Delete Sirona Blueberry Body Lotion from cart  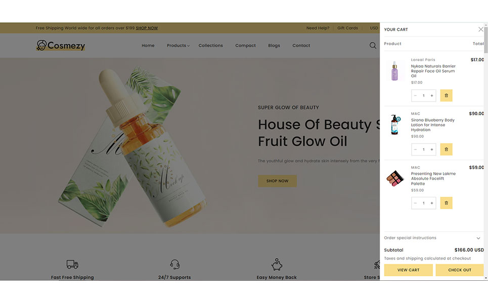click(x=446, y=149)
